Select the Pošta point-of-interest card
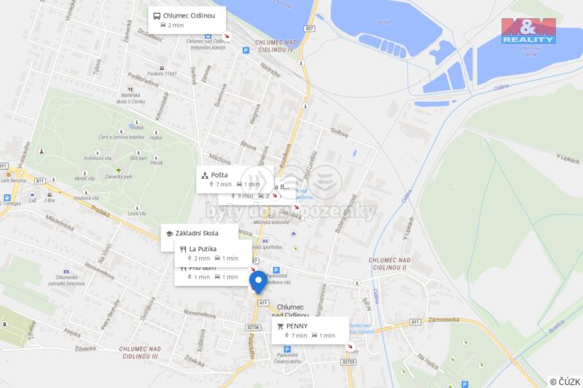The image size is (583, 388). 235,179
